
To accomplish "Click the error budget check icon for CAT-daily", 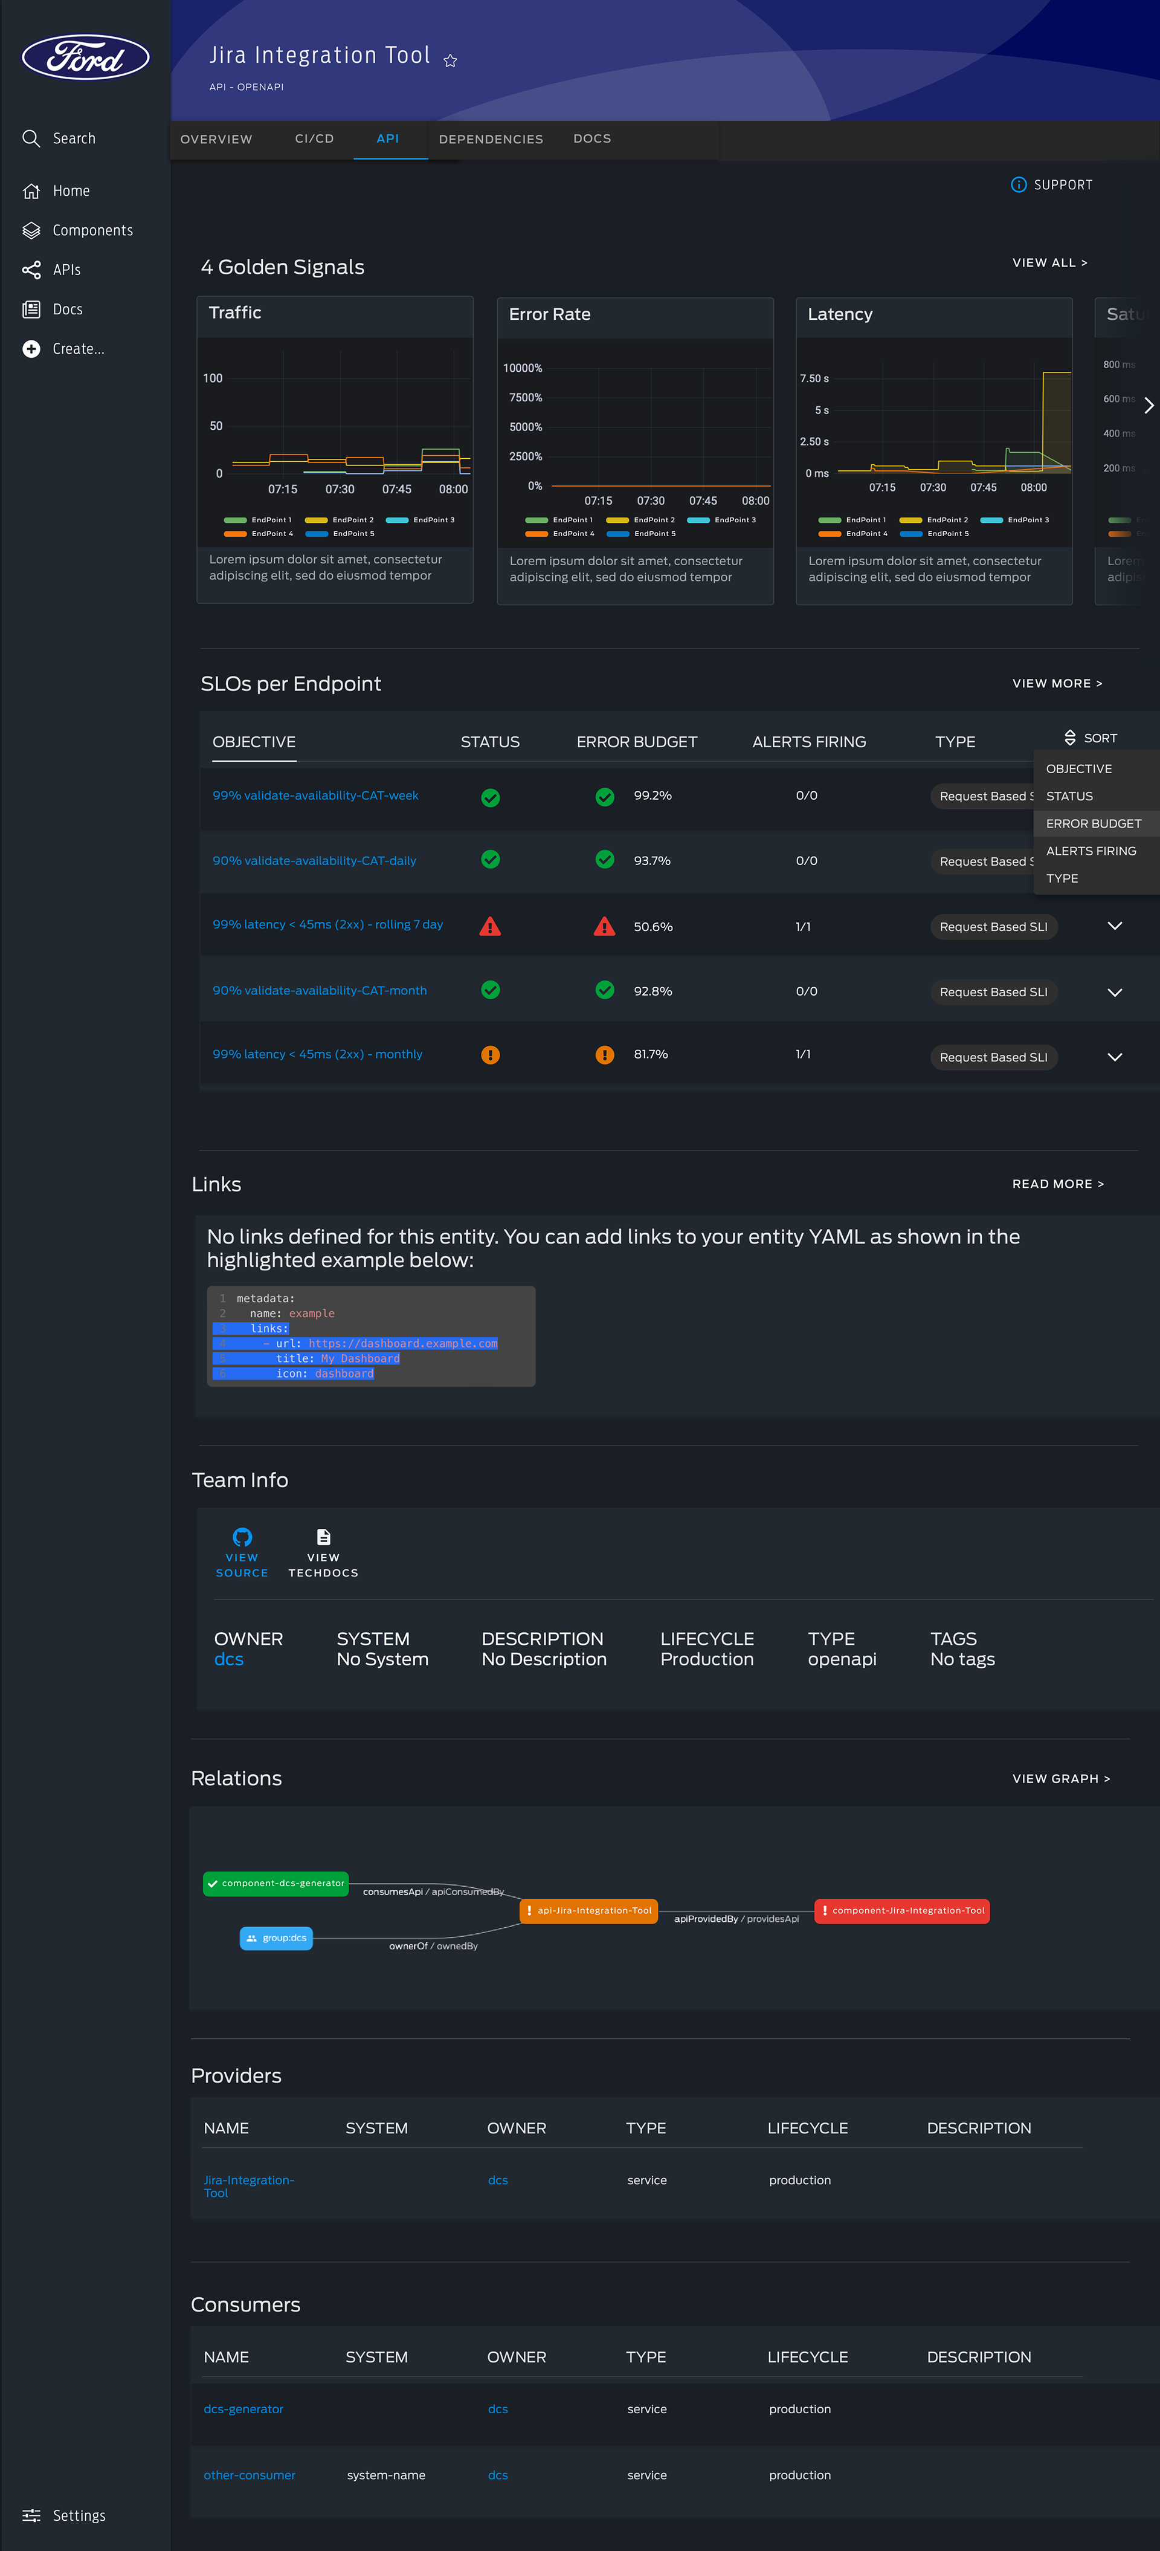I will click(605, 860).
